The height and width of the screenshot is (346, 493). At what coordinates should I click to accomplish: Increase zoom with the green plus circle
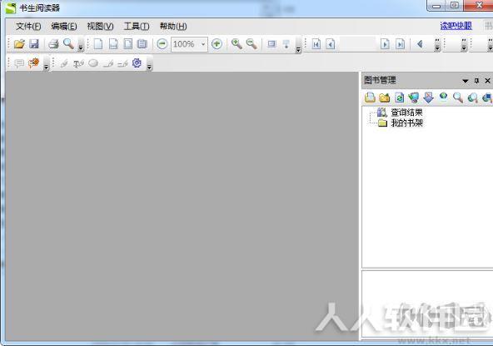coord(217,43)
